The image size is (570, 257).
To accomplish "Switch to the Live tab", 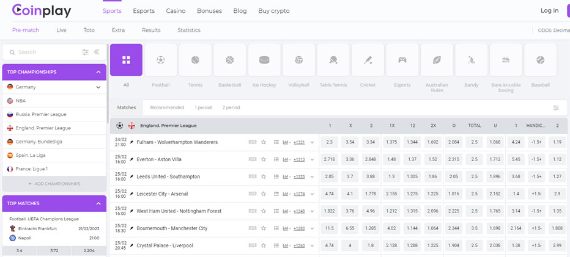I will pos(61,30).
